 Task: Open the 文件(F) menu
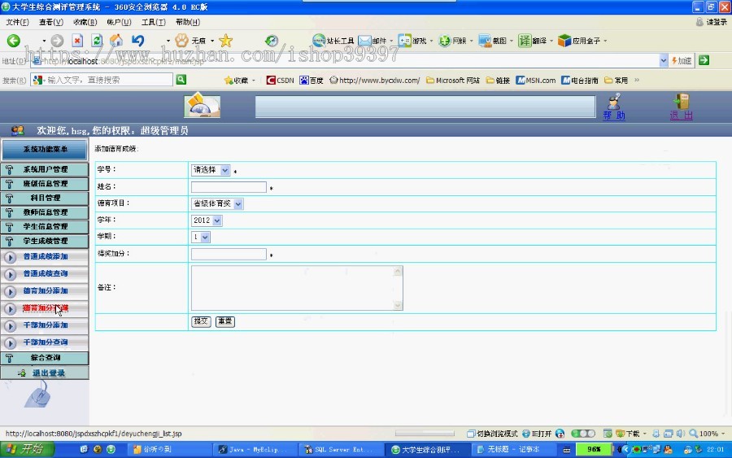17,22
